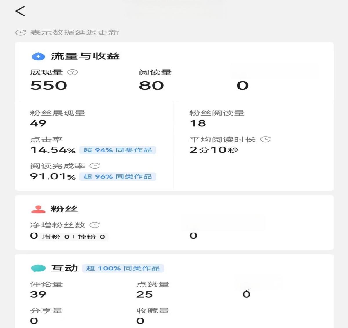Screen dimensions: 348x328
Task: Tap the 增粉 0 掉粉 0 pill
Action: pos(74,237)
